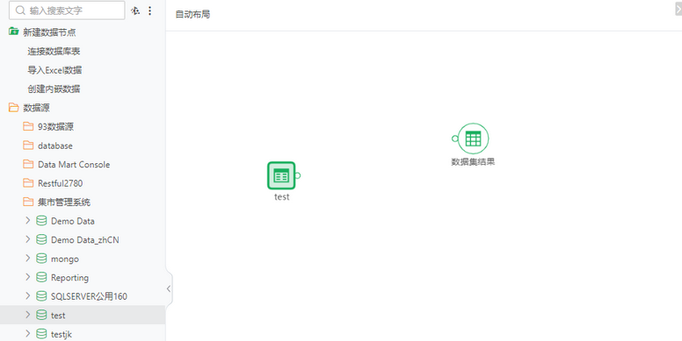Choose 创建内嵌数据 option
Screen dimensions: 682x341
(54, 89)
